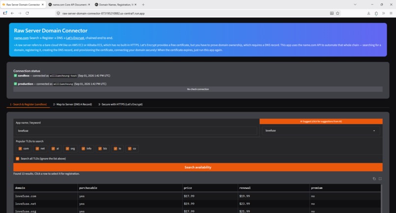
Task: Open the Extensions menu icon
Action: [376, 13]
